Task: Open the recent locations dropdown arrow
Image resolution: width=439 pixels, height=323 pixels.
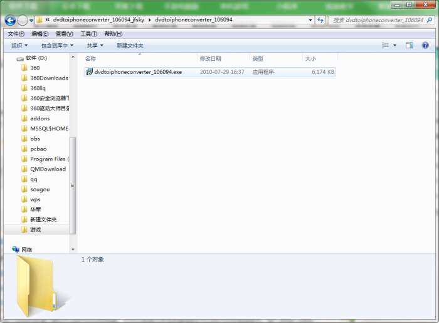Action: [31, 21]
